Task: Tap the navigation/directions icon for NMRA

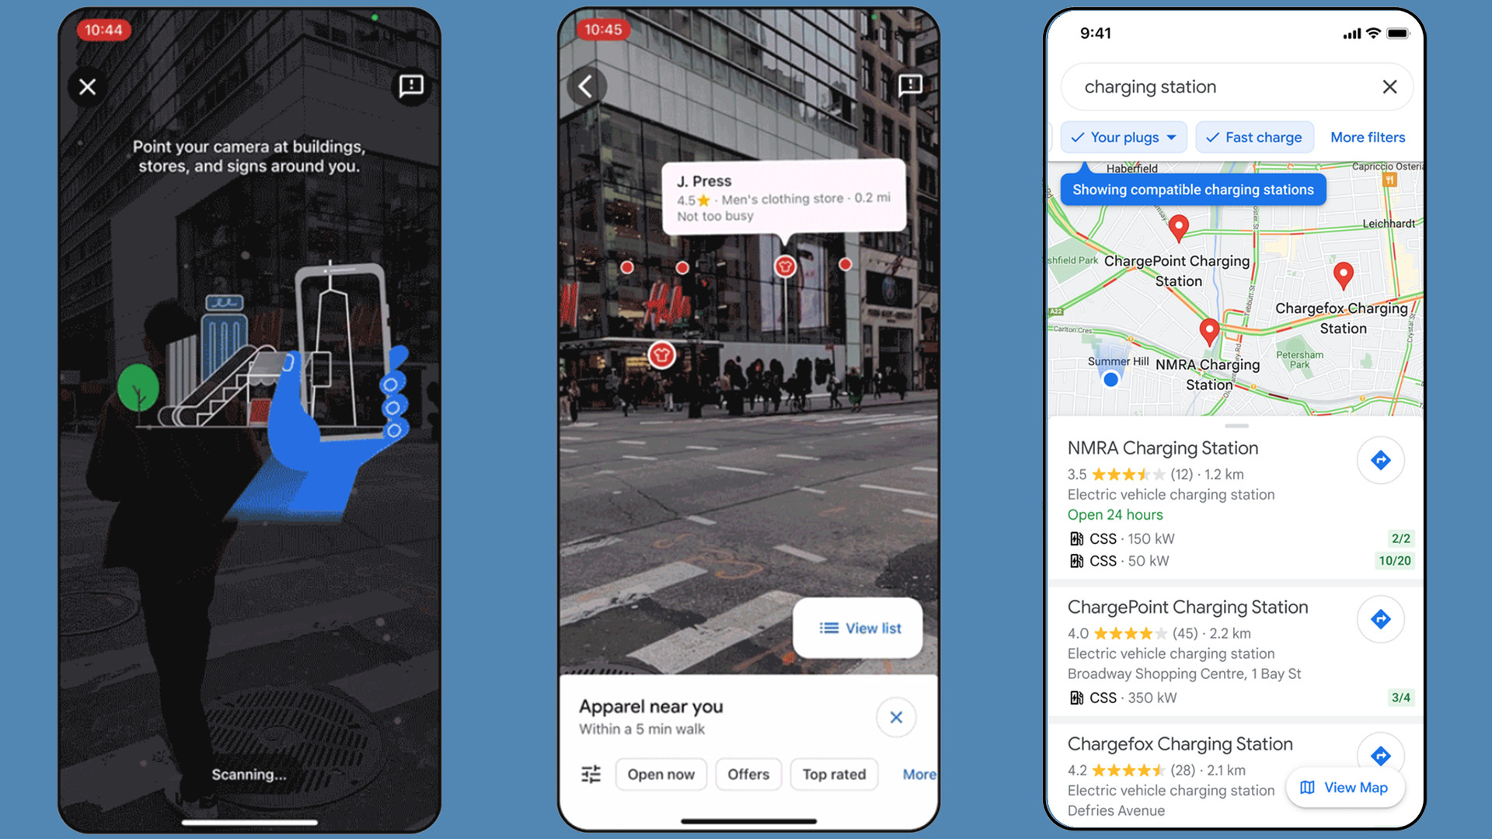Action: tap(1382, 460)
